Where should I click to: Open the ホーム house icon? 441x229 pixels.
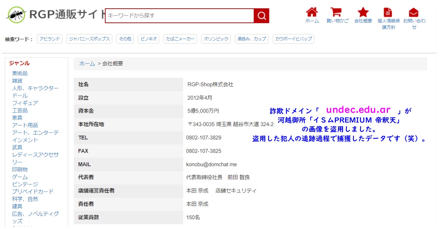click(x=312, y=12)
